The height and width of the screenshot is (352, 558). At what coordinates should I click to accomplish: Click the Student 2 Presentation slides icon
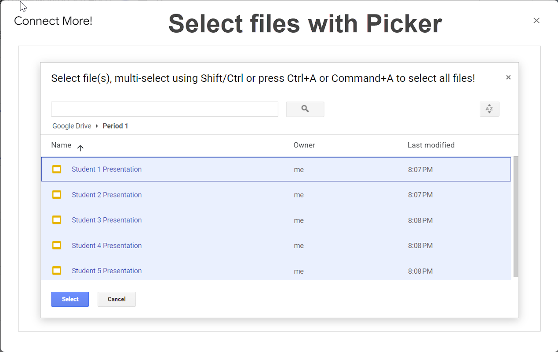(x=57, y=194)
